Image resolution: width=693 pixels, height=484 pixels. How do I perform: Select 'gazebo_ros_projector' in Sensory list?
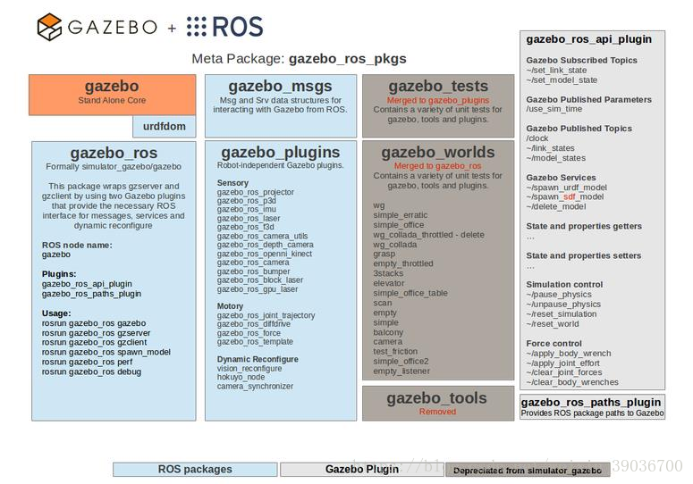(x=255, y=192)
